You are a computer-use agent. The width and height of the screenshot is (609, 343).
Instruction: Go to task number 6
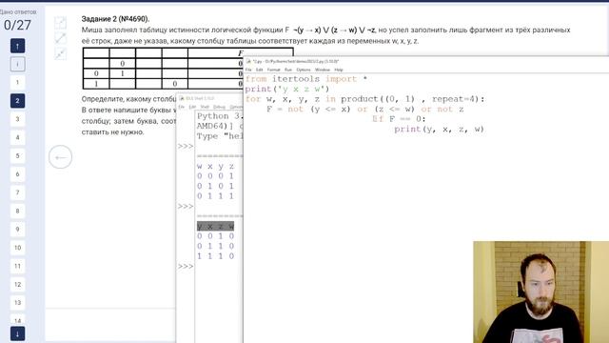(x=17, y=174)
